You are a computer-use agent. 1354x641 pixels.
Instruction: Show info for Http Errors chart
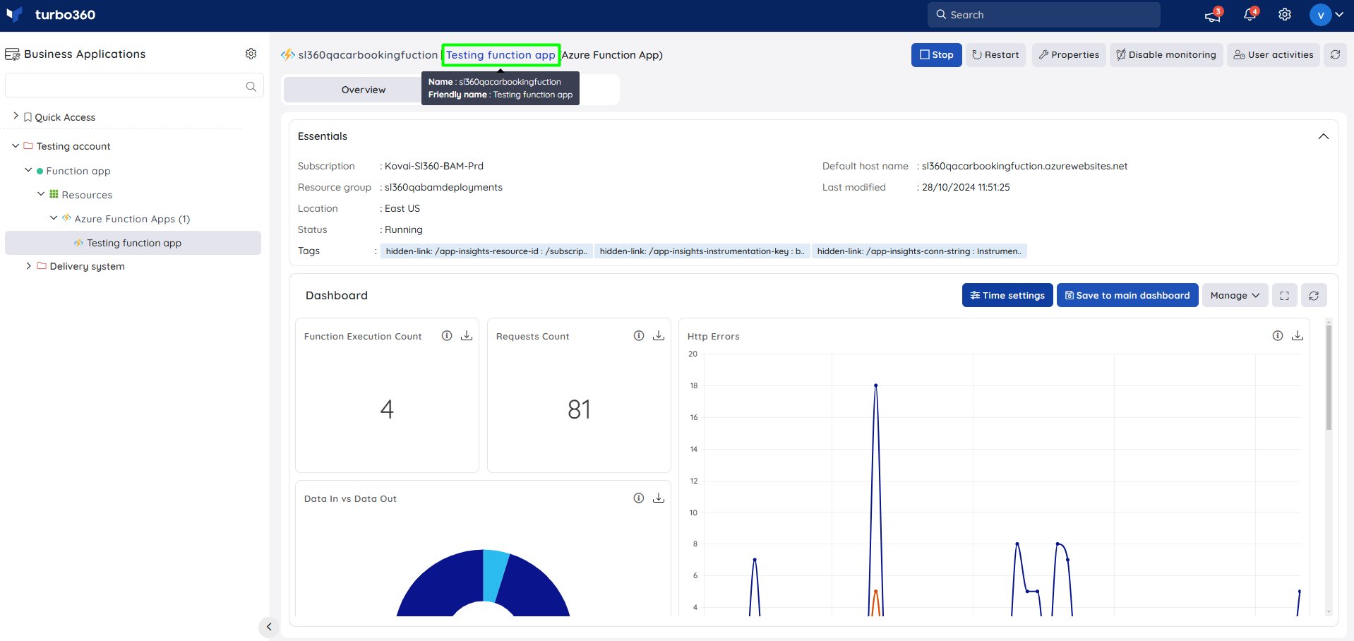tap(1278, 336)
